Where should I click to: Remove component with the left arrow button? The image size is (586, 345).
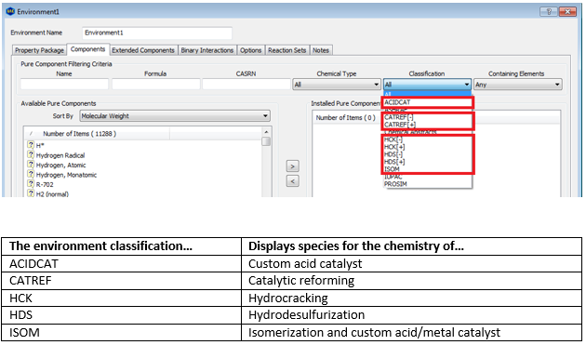pyautogui.click(x=293, y=181)
